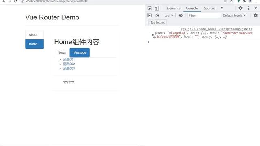The width and height of the screenshot is (260, 146).
Task: Open the 消息002 link
Action: [x=69, y=64]
